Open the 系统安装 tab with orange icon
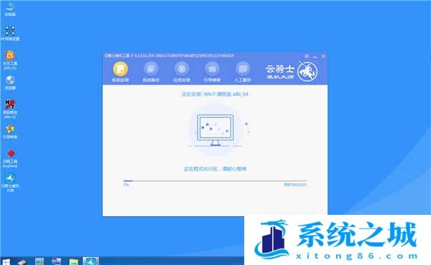This screenshot has width=431, height=265. point(121,72)
